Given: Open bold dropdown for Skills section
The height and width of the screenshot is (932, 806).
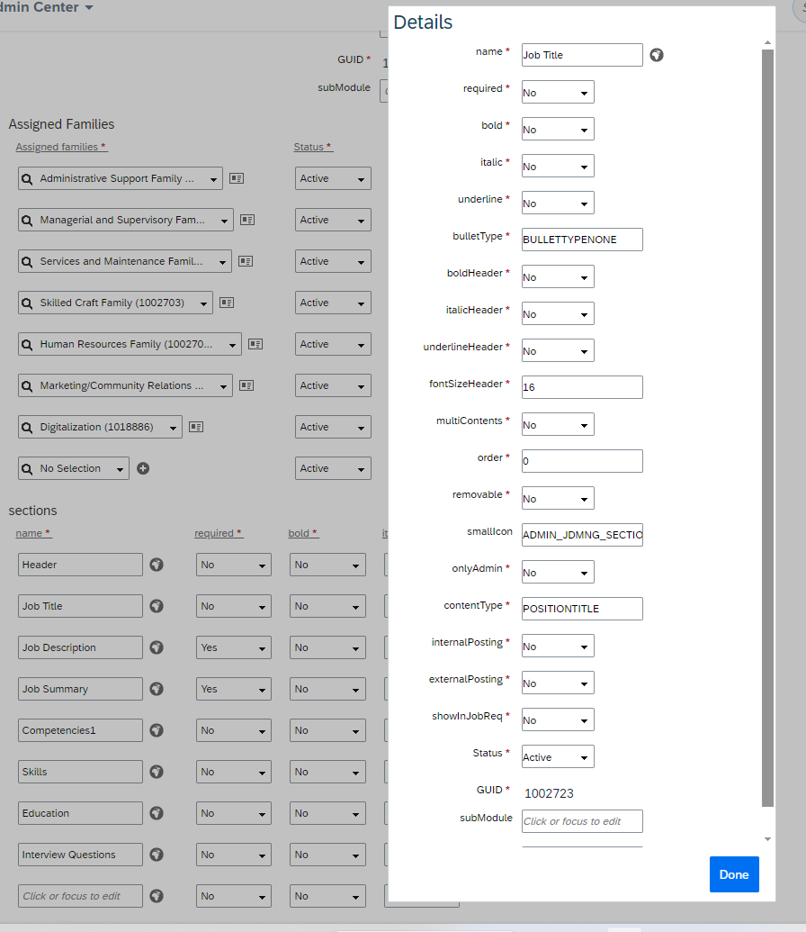Looking at the screenshot, I should [x=327, y=772].
